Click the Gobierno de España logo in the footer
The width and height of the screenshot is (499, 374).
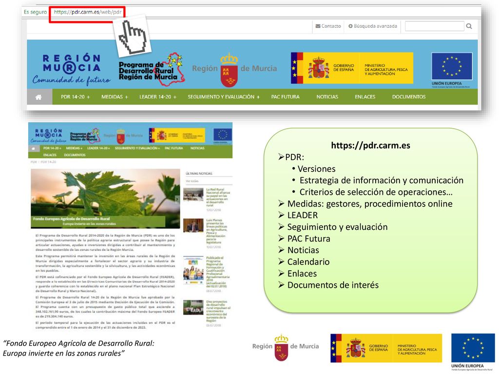click(x=386, y=348)
